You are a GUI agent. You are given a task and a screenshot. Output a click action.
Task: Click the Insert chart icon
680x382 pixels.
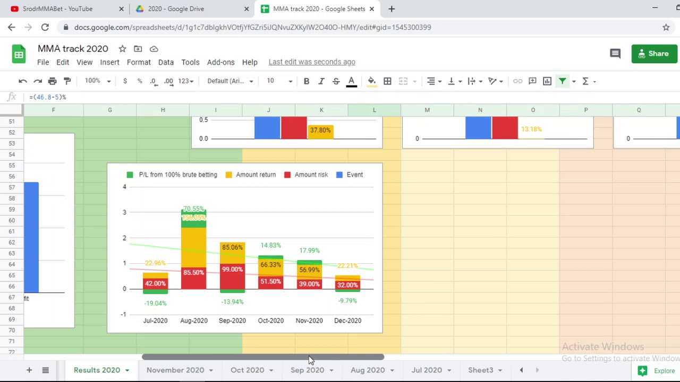click(x=547, y=81)
